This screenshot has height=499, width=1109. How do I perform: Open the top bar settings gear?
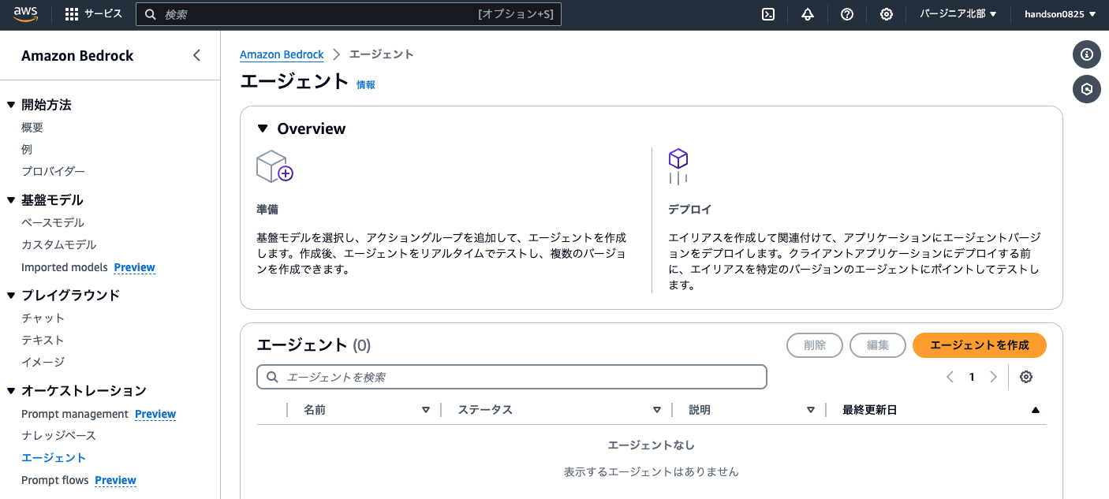click(x=887, y=14)
